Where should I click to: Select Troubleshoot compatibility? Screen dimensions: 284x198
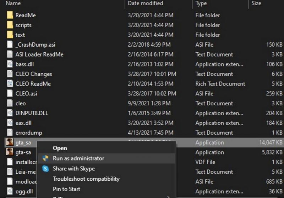tap(86, 179)
